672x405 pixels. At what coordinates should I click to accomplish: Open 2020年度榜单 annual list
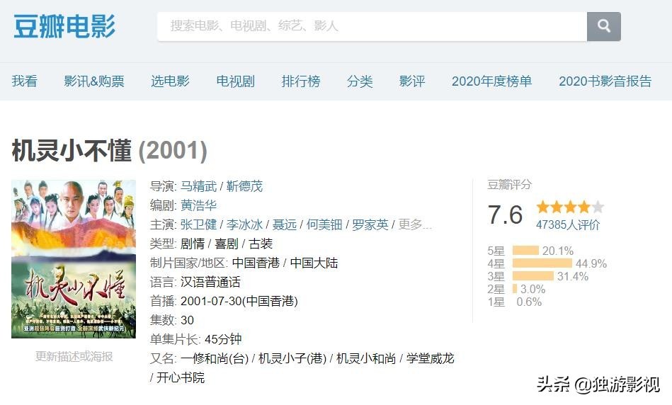[491, 81]
